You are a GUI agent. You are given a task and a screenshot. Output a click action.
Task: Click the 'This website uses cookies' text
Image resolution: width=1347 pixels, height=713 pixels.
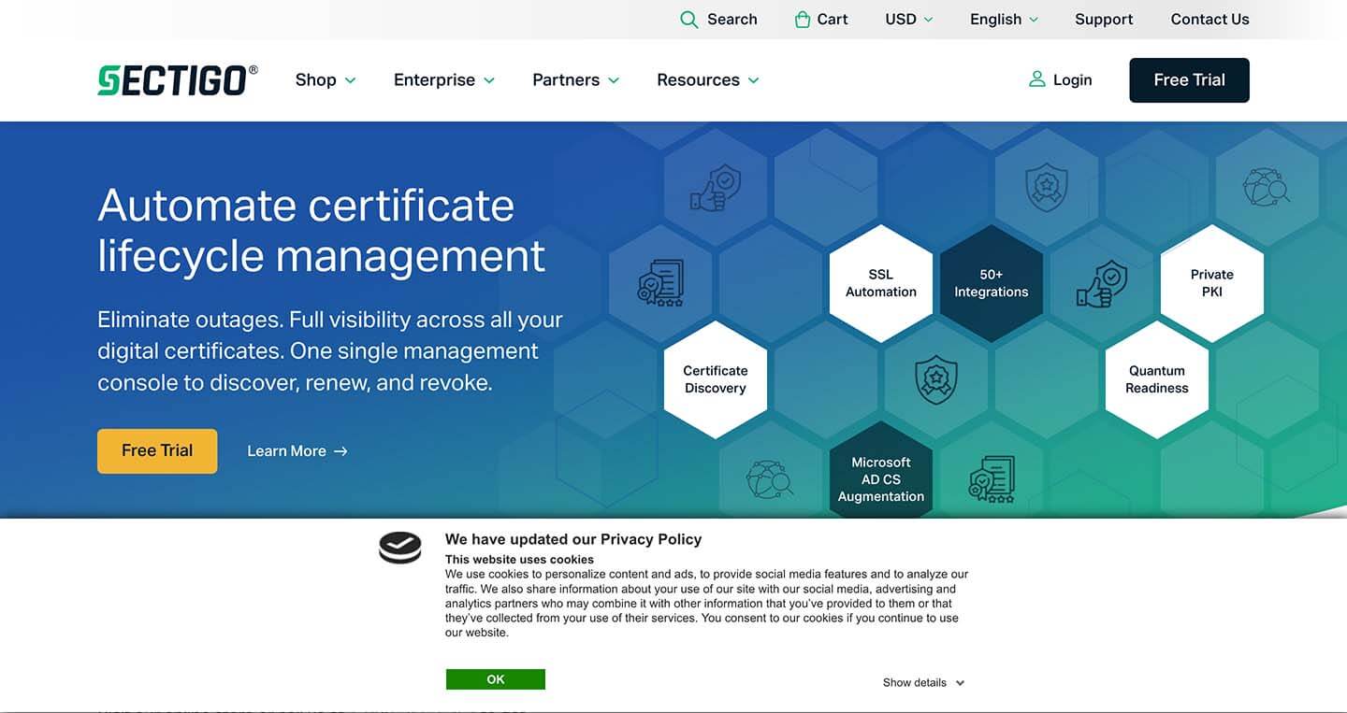coord(519,560)
